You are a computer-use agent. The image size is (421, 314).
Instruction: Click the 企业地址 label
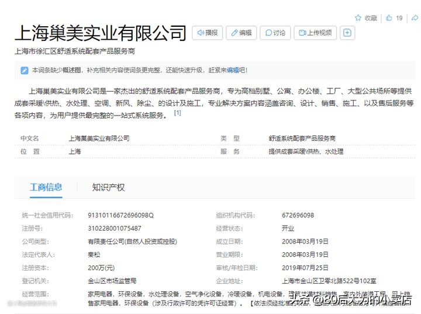229,281
